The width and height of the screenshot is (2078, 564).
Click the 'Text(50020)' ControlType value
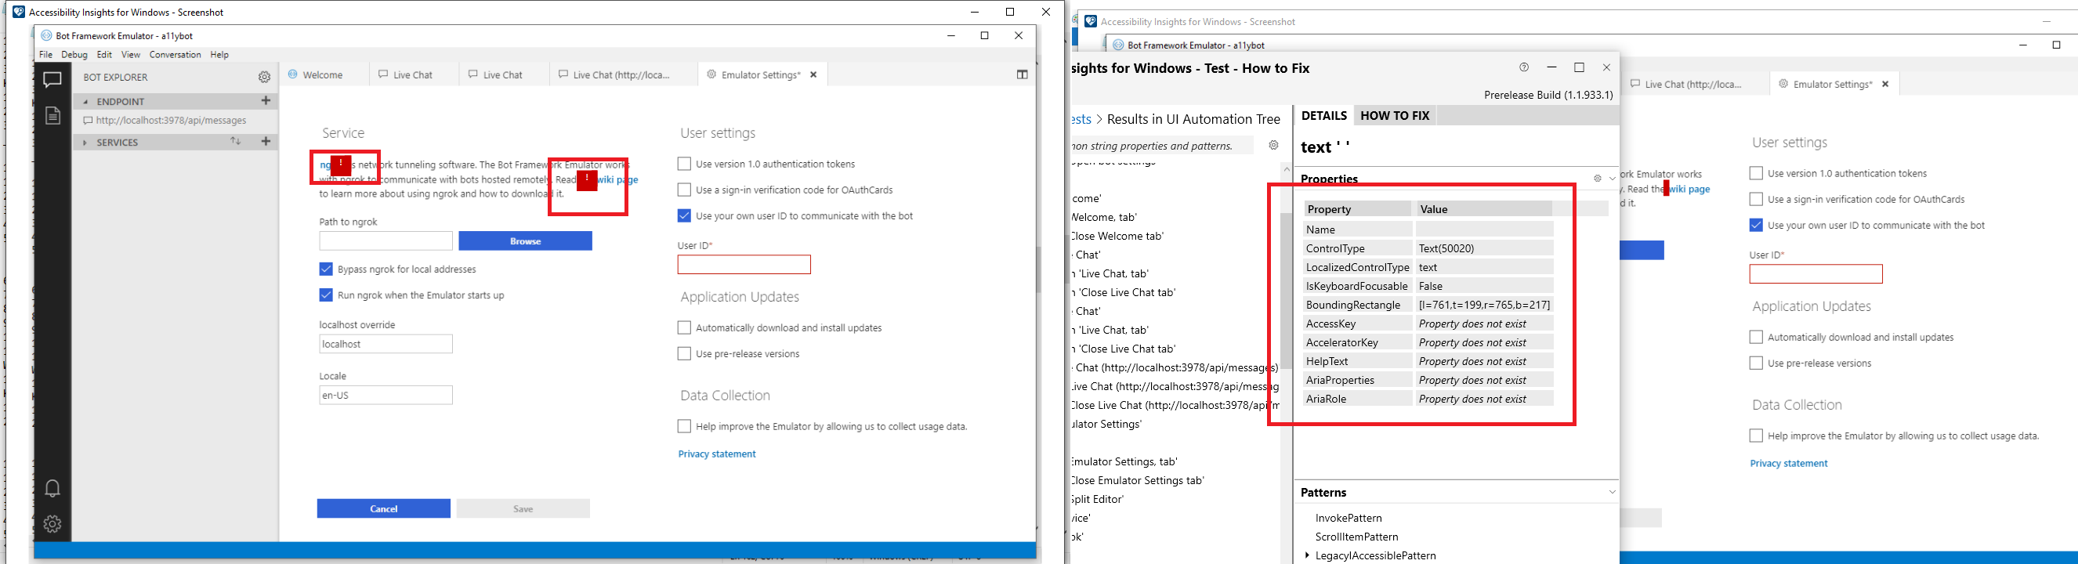tap(1484, 248)
